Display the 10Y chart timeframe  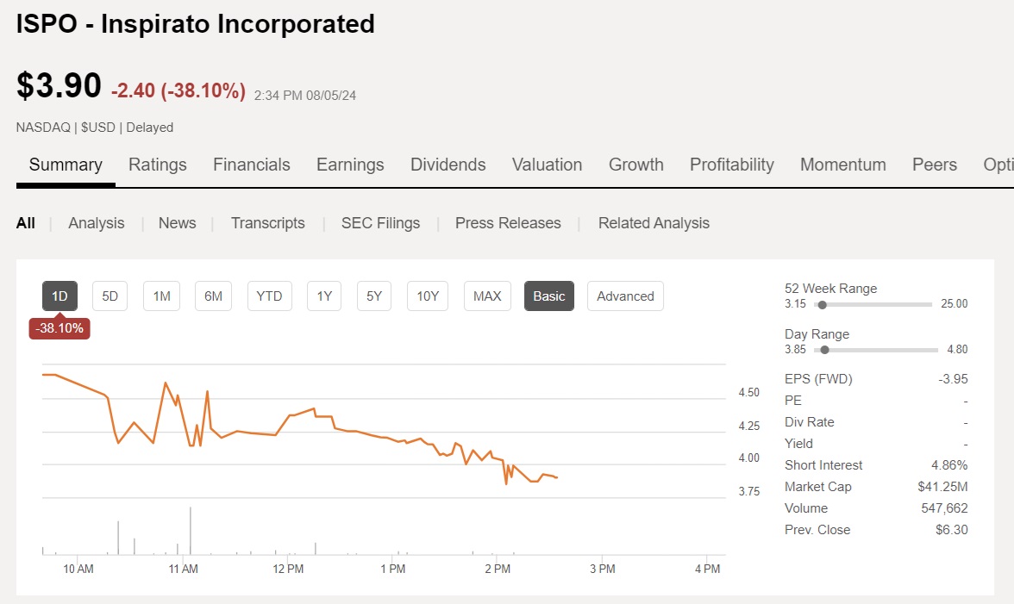tap(427, 296)
